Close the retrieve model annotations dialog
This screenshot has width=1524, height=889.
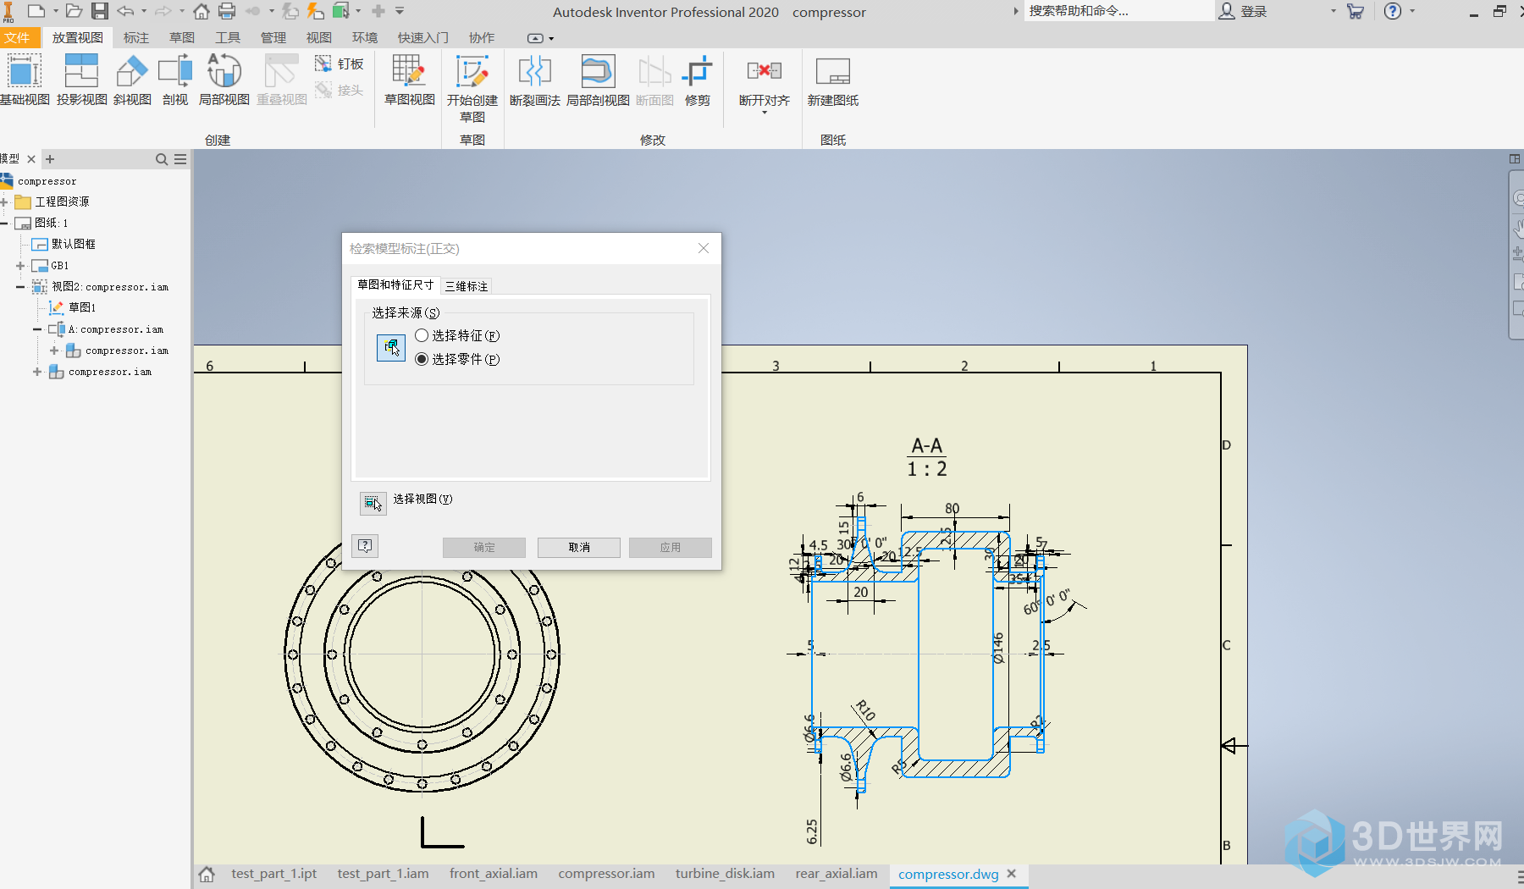703,248
